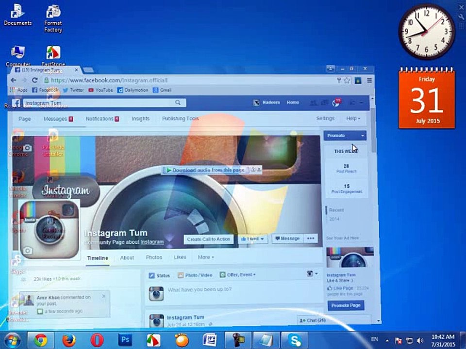Dismiss the Amir Khan notification popup

[x=103, y=296]
